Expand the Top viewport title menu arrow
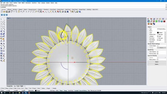 tap(10, 18)
